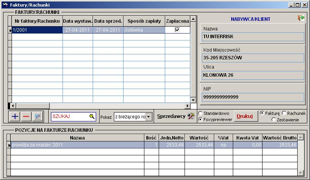Click the Kod Miejscowość field 35-205 RZESZÓW
This screenshot has width=310, height=180.
pos(253,58)
